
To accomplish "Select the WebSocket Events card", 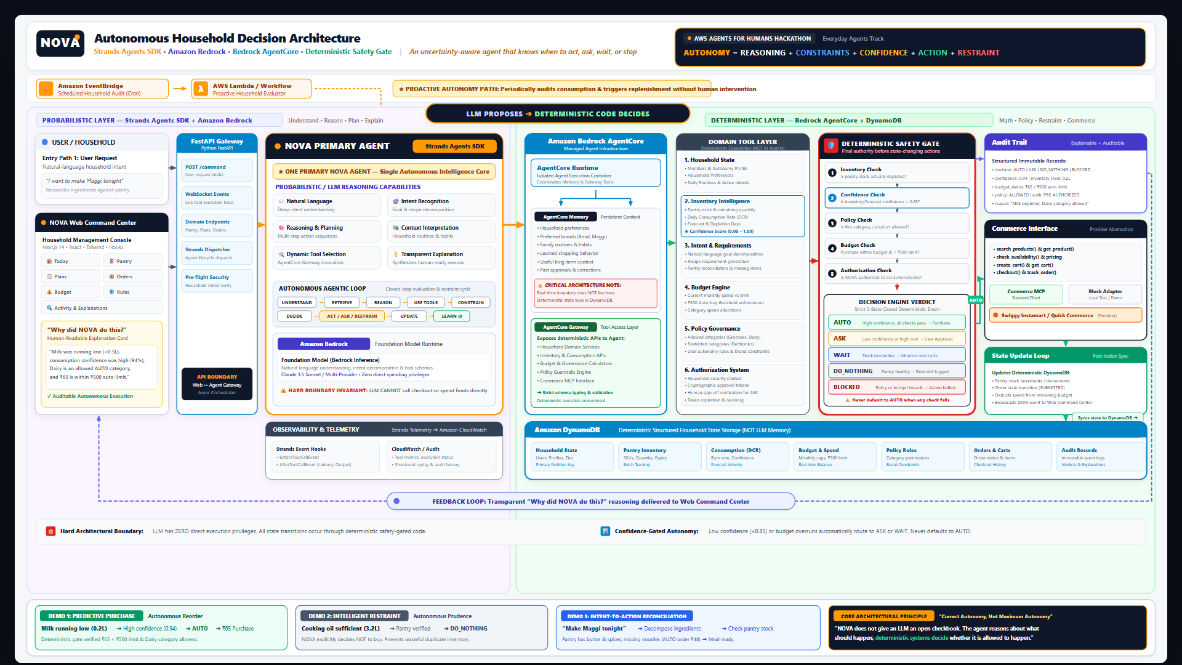I will (x=217, y=198).
